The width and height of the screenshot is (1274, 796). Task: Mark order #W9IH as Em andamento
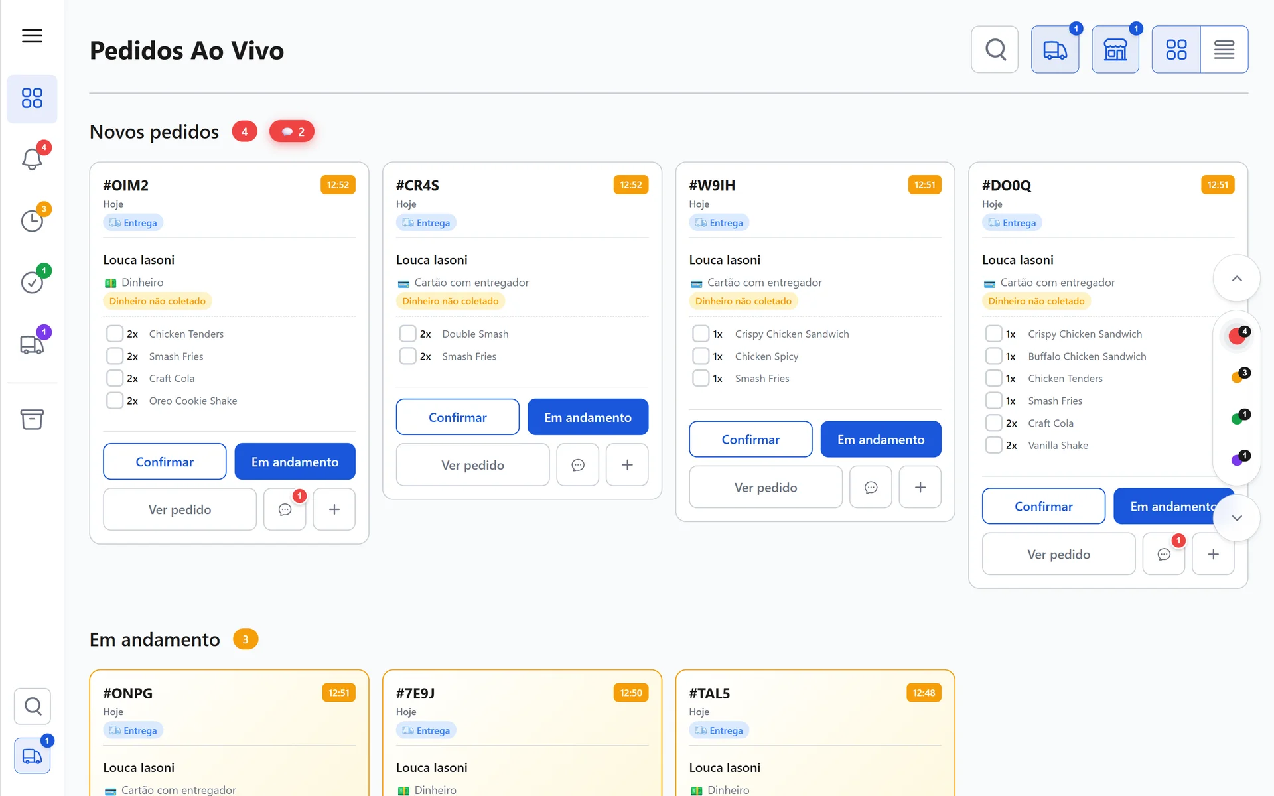point(881,440)
